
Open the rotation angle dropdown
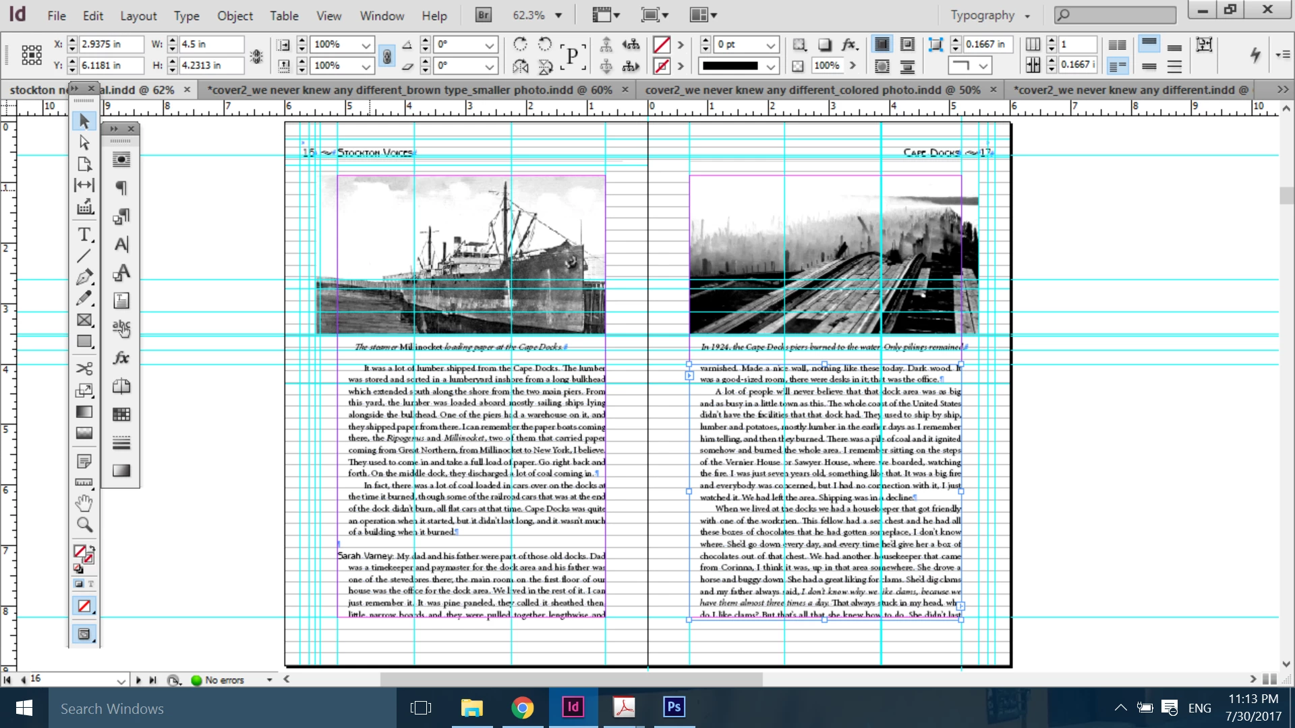click(x=489, y=44)
